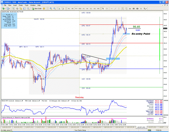
Task: Zoom out on the chart
Action: pos(55,8)
